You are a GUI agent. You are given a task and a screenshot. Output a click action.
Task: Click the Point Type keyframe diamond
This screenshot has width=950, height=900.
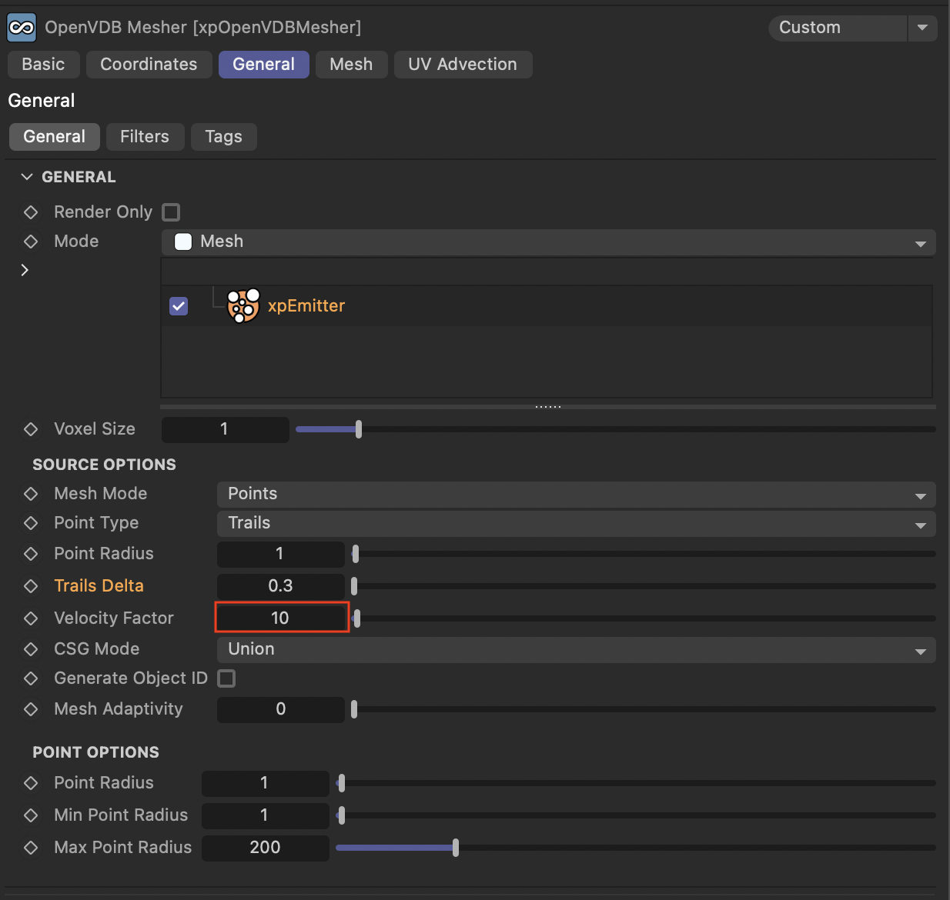click(x=31, y=522)
